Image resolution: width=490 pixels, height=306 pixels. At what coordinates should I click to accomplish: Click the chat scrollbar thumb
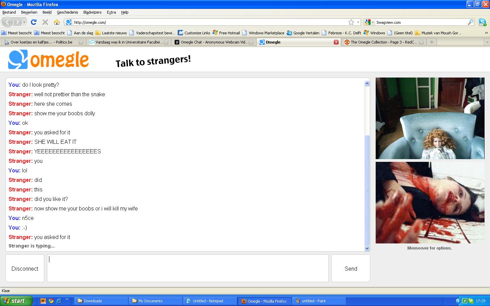coord(367,190)
